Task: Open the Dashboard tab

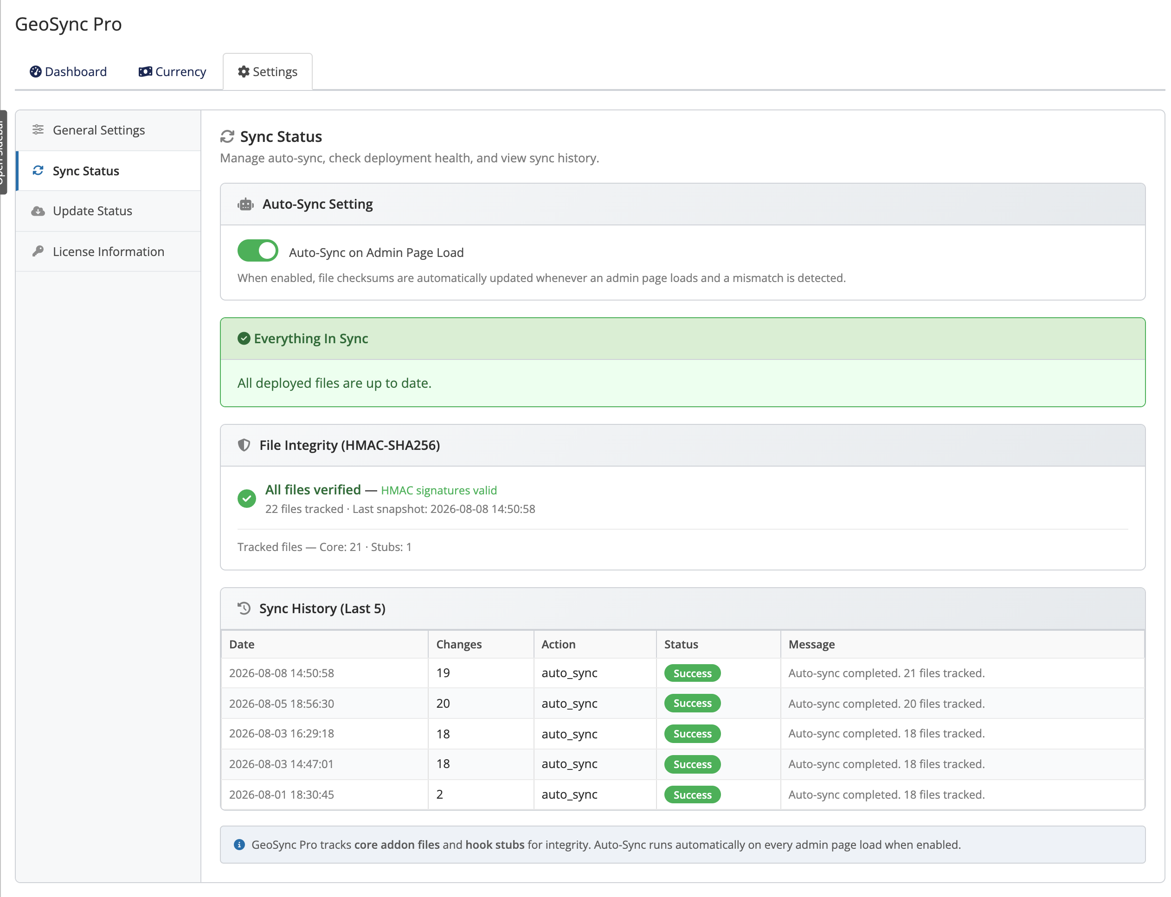Action: point(68,71)
